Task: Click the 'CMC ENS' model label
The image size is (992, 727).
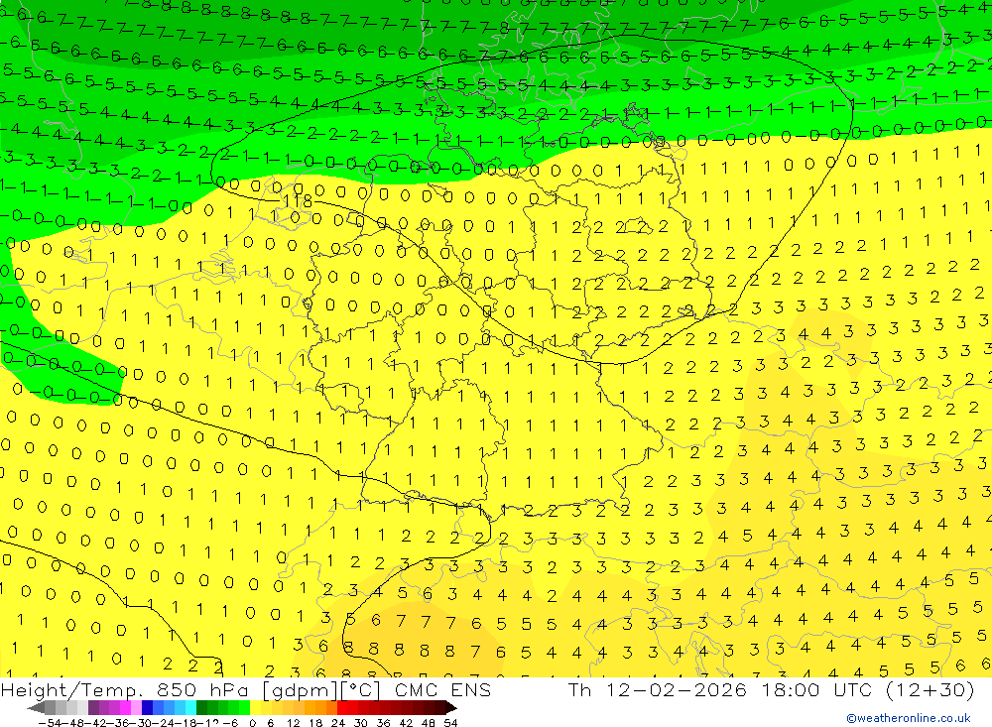Action: click(442, 689)
